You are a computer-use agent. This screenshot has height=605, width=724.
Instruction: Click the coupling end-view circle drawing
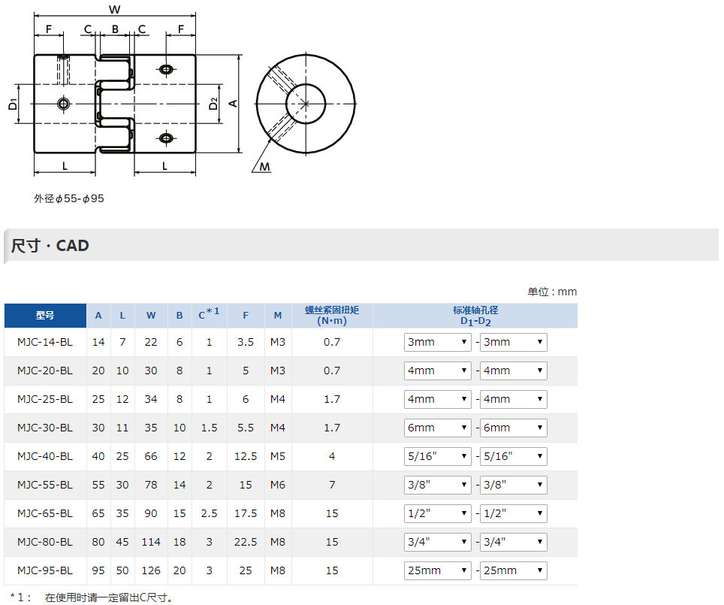pyautogui.click(x=306, y=104)
